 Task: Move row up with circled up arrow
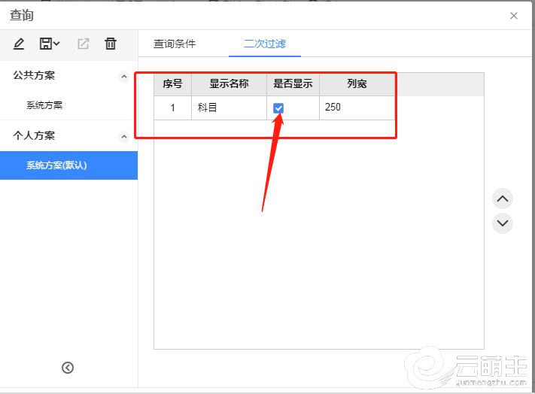[502, 199]
